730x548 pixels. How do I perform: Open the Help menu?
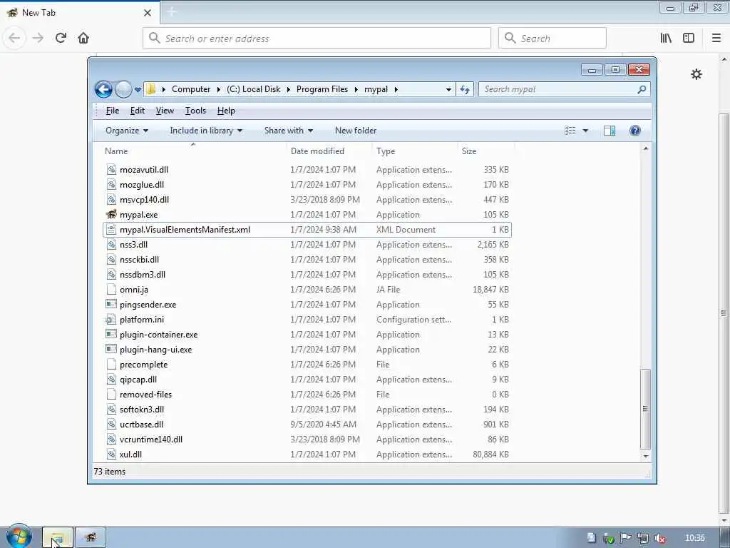click(226, 111)
